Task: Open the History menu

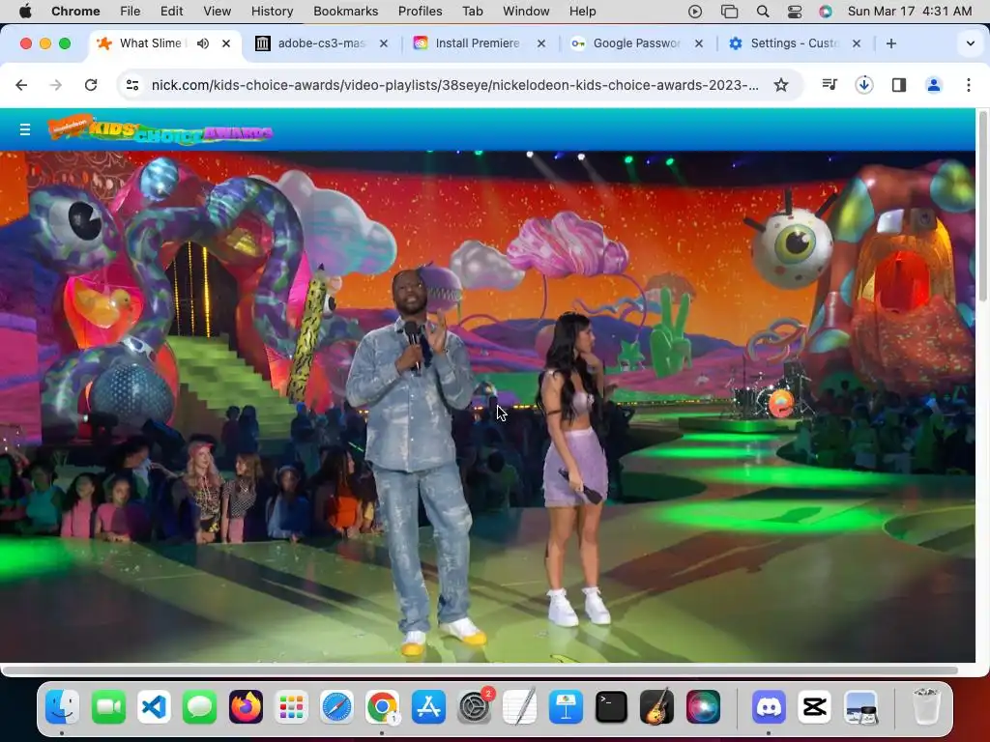Action: click(x=272, y=11)
